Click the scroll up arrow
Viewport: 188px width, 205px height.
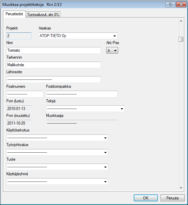(x=181, y=21)
